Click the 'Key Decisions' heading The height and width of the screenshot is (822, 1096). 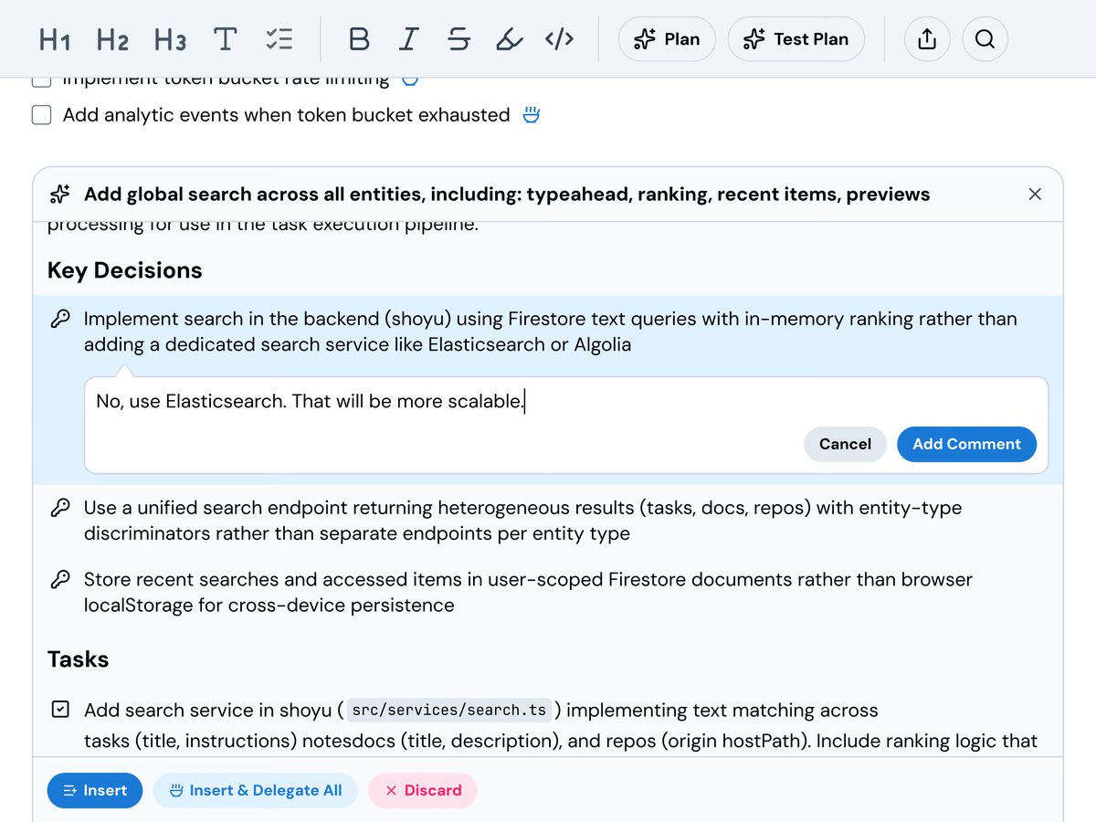125,270
